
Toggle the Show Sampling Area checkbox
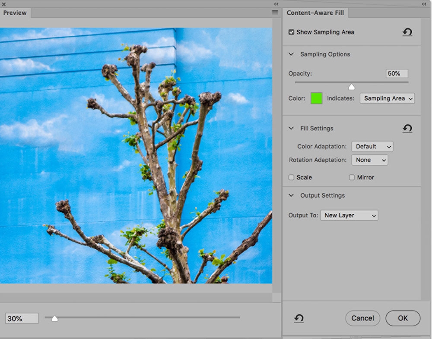tap(291, 32)
